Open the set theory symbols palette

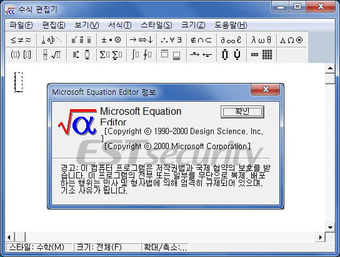[201, 40]
